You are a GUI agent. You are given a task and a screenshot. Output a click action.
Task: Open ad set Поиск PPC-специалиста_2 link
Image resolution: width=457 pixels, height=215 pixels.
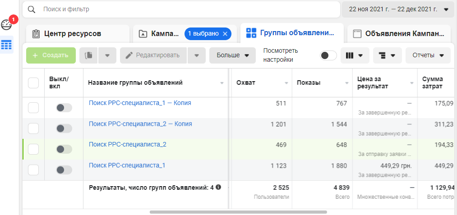pos(128,145)
